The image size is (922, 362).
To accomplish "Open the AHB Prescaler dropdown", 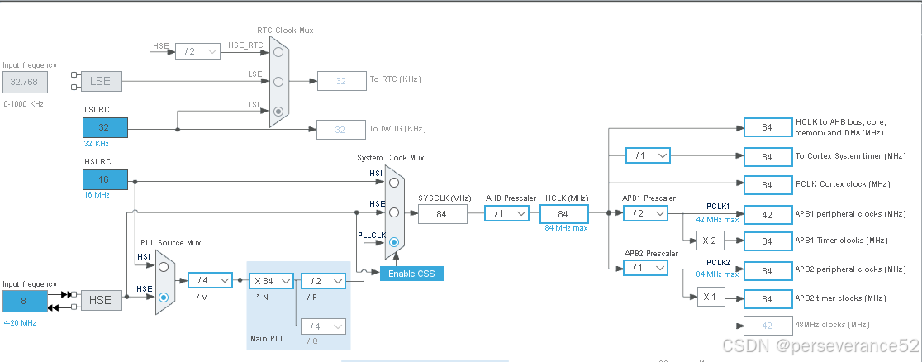I will click(507, 214).
